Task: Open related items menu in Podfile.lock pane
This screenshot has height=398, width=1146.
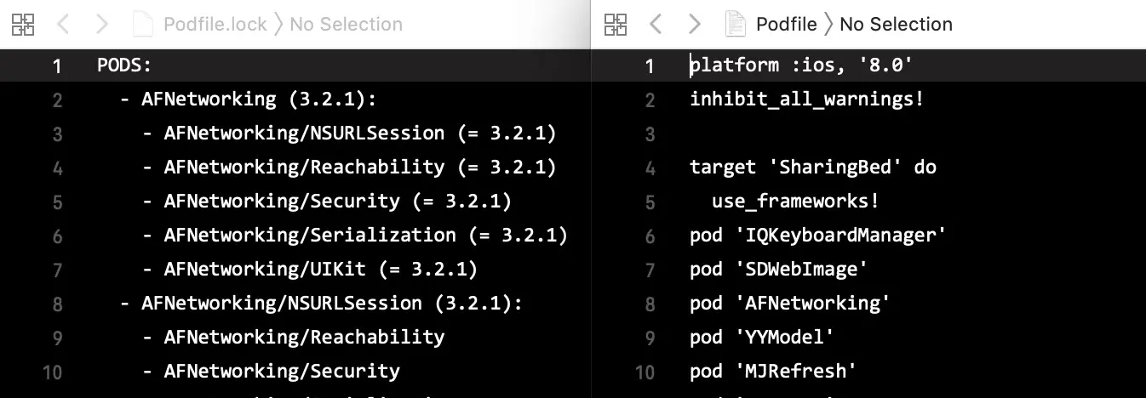Action: click(x=23, y=24)
